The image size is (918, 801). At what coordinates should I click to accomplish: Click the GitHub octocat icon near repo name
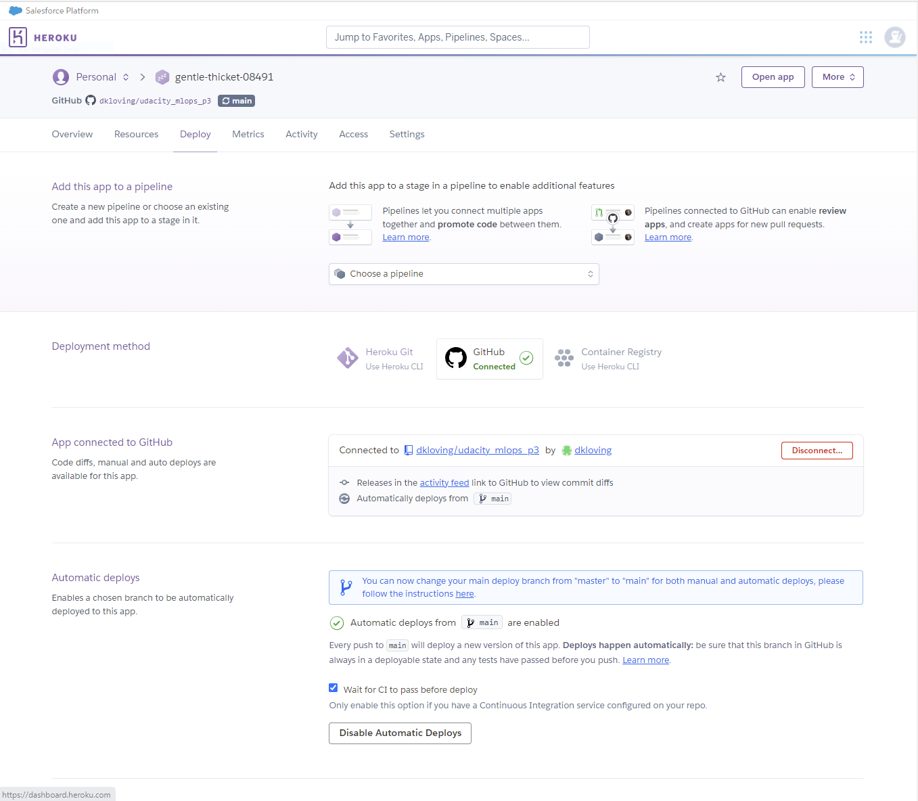[x=91, y=101]
